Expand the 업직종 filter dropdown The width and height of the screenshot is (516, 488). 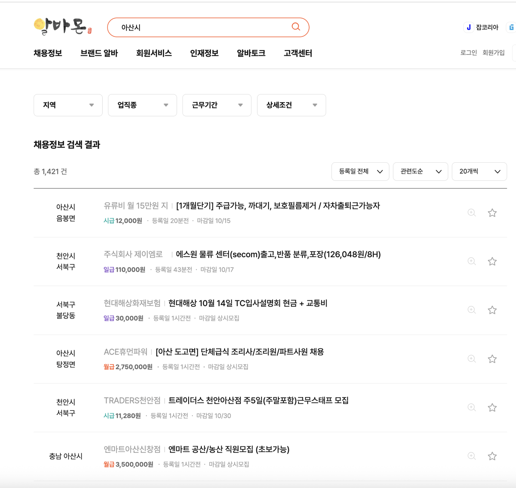[142, 105]
